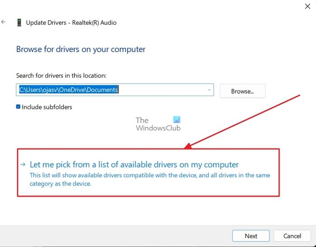316x247 pixels.
Task: Click the Realtek device icon in the title
Action: point(19,23)
